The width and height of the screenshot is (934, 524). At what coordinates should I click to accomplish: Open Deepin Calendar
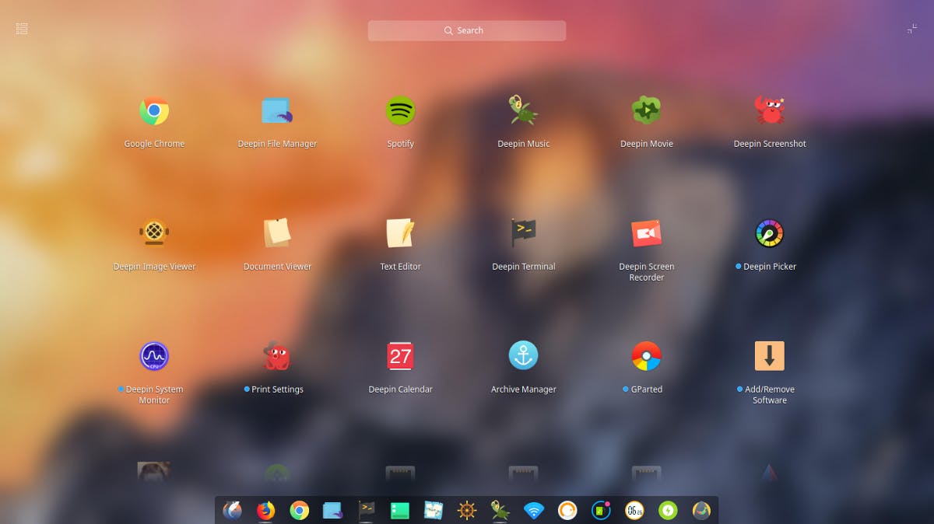(x=400, y=356)
